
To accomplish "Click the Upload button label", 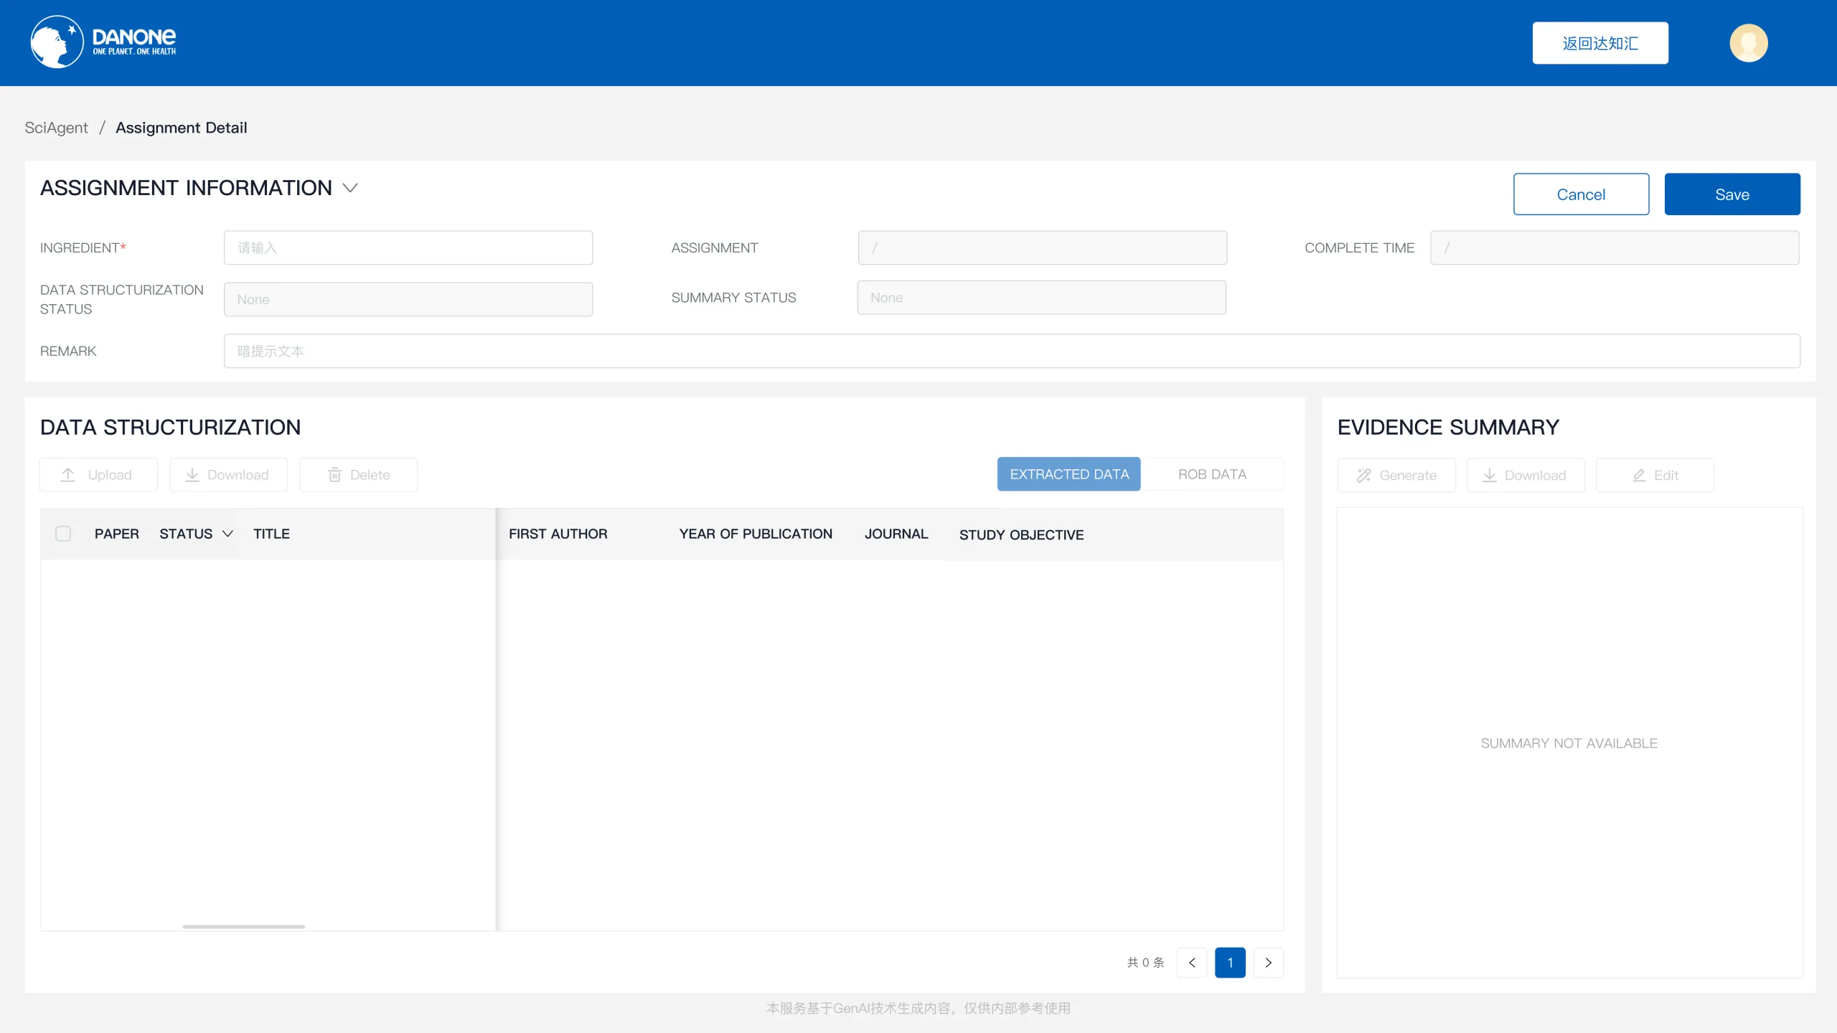I will point(110,475).
